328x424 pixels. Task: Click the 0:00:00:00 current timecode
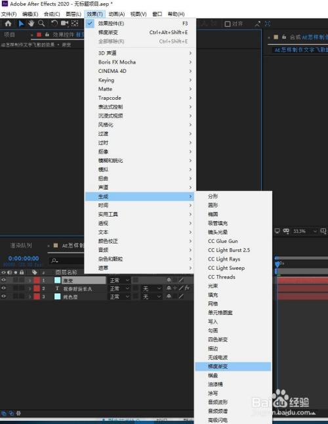coord(24,258)
